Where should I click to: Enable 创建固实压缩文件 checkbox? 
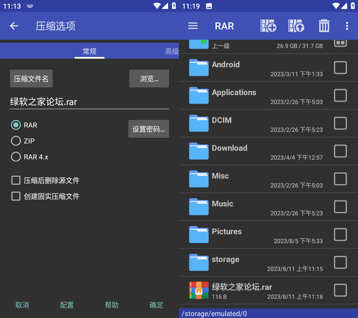tap(16, 196)
